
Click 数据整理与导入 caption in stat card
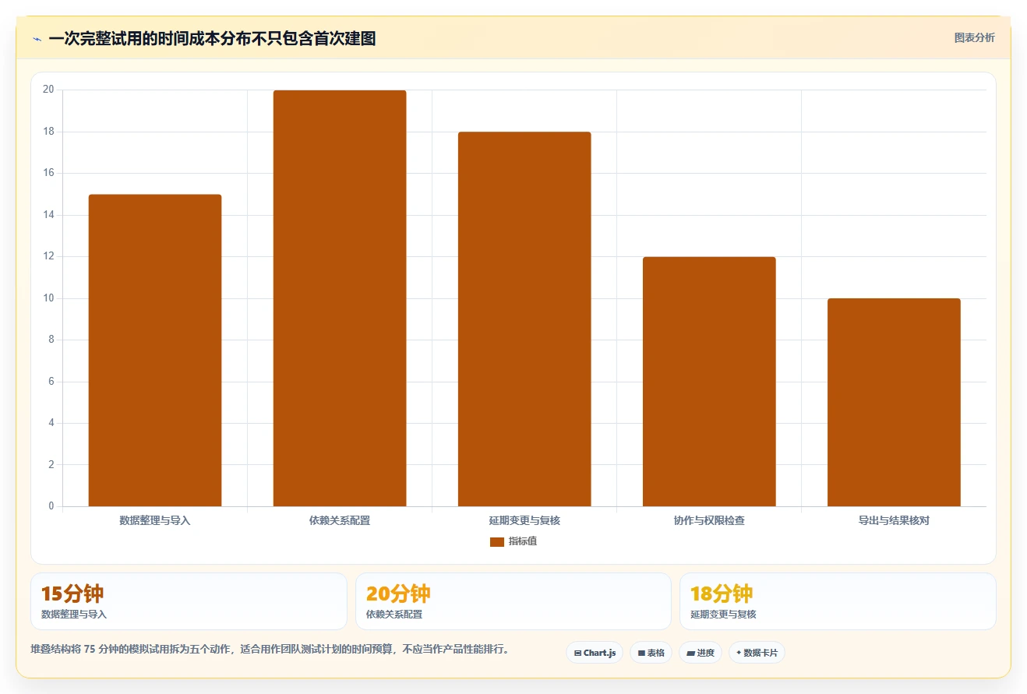(x=74, y=615)
